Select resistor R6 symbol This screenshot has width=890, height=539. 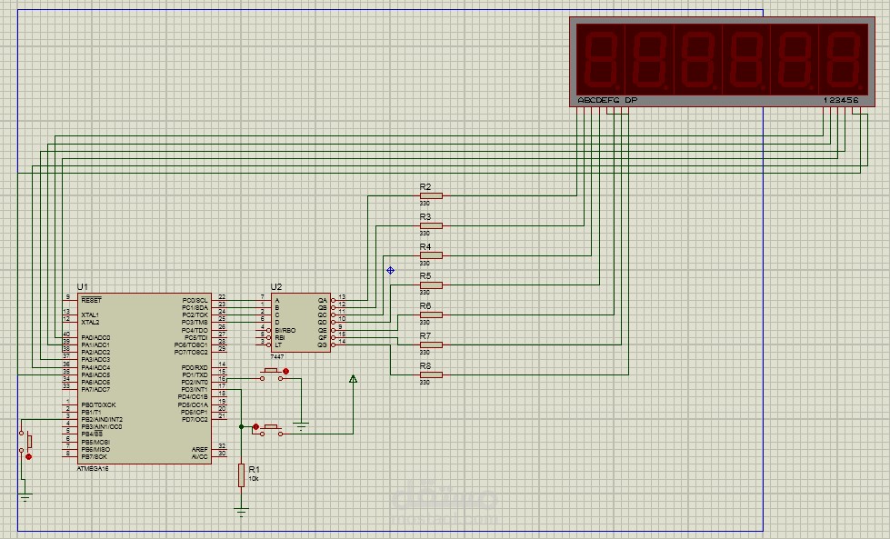(432, 314)
